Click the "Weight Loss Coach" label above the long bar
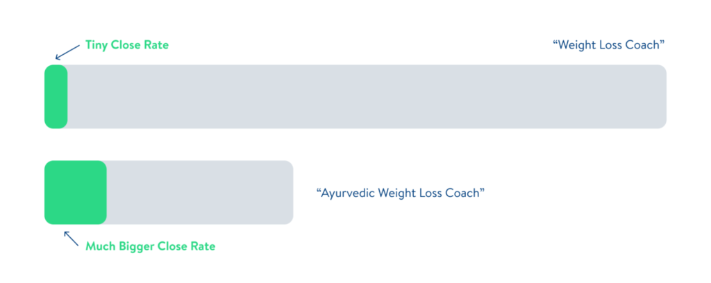This screenshot has width=711, height=283. 609,45
